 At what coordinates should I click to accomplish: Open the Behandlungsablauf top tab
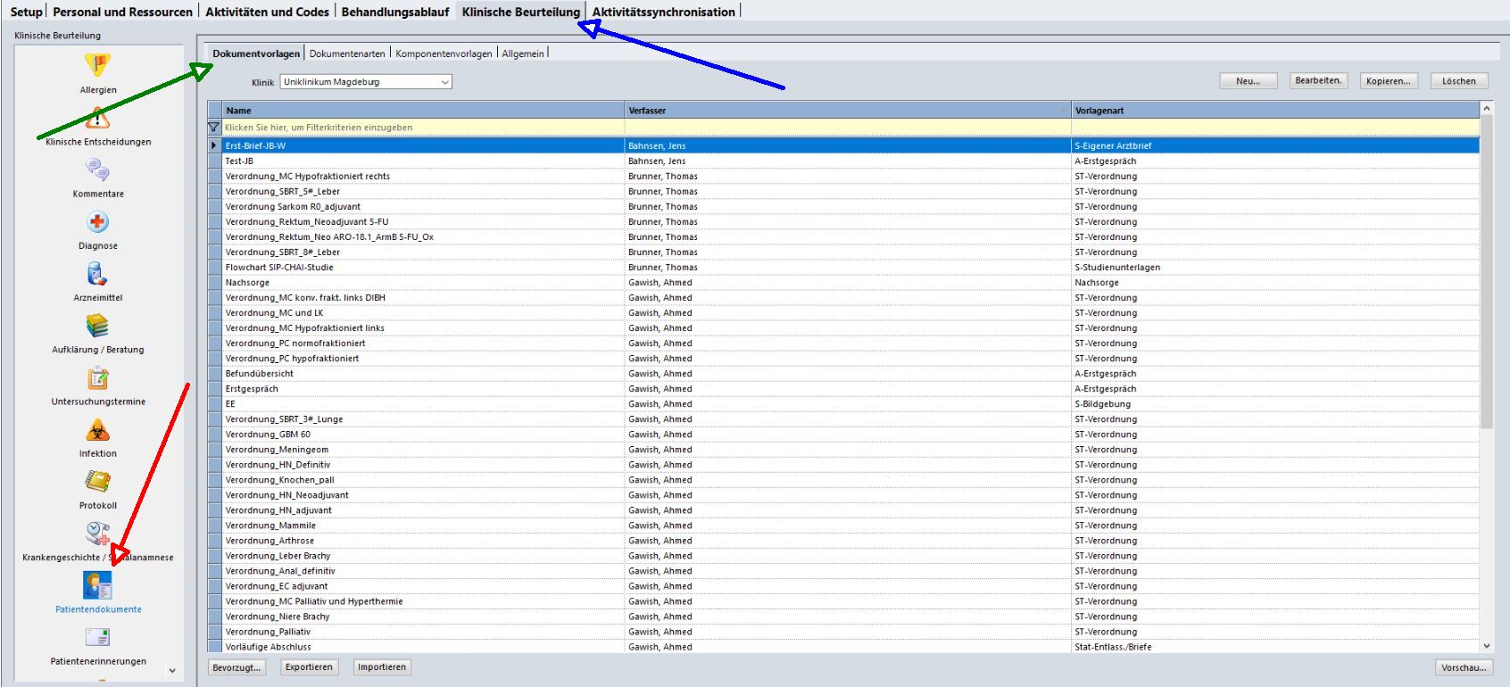coord(394,12)
